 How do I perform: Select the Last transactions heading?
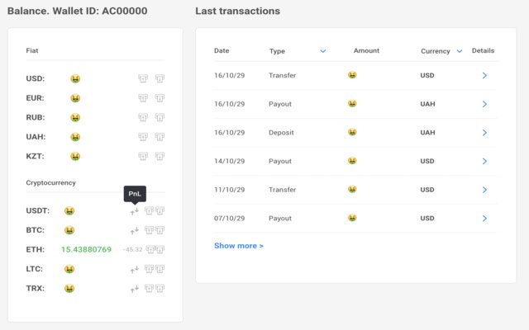[237, 11]
